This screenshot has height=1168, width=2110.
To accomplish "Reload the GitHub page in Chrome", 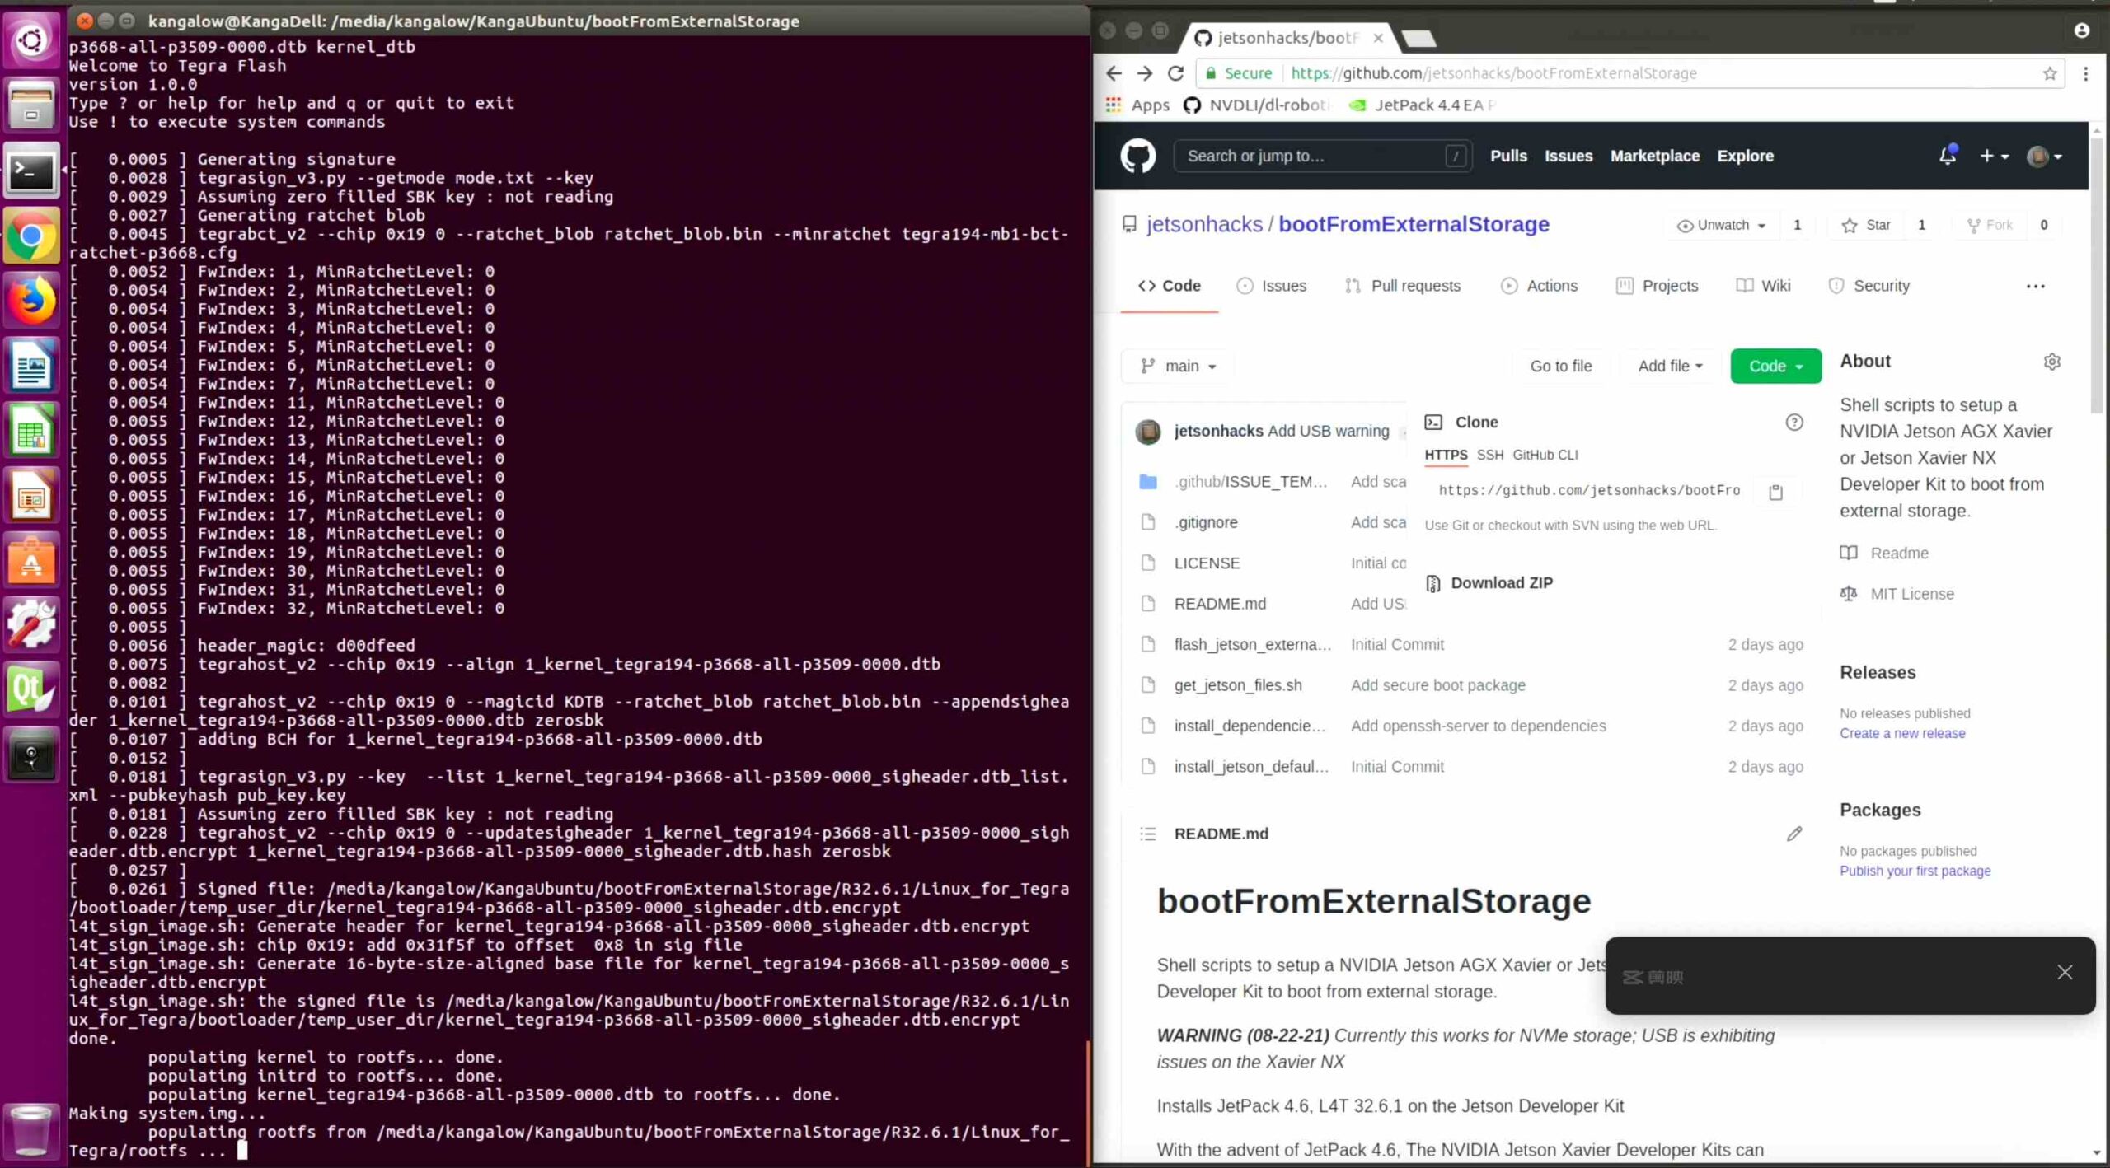I will pos(1175,73).
